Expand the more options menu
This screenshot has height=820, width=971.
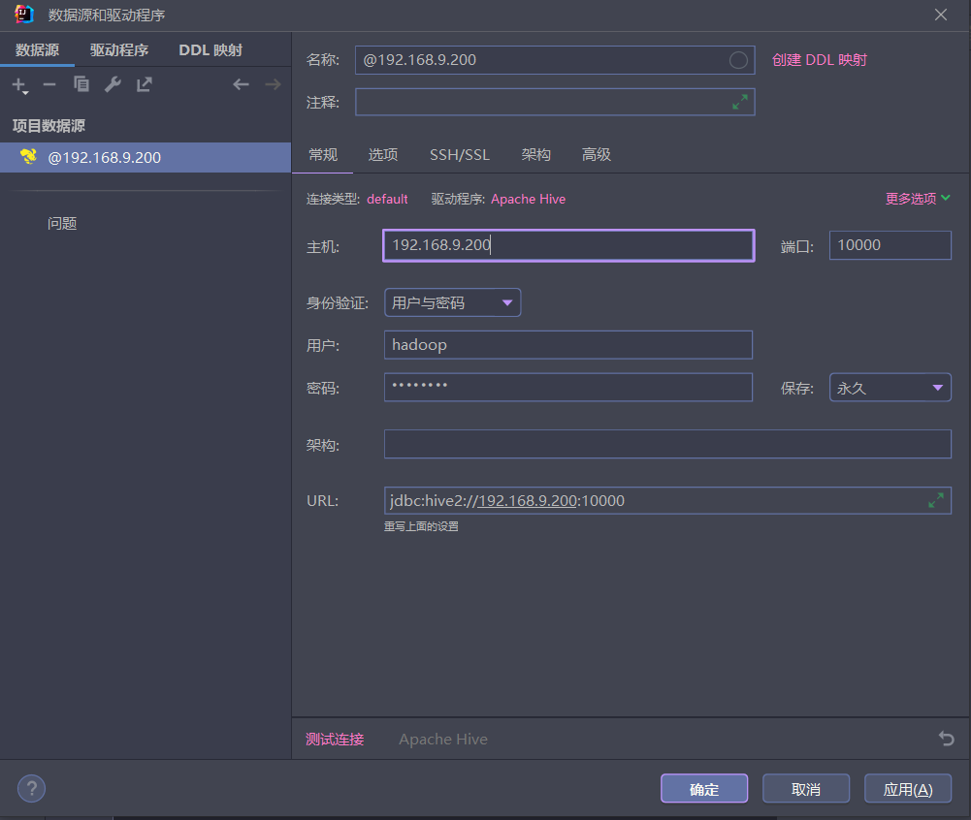click(x=918, y=199)
